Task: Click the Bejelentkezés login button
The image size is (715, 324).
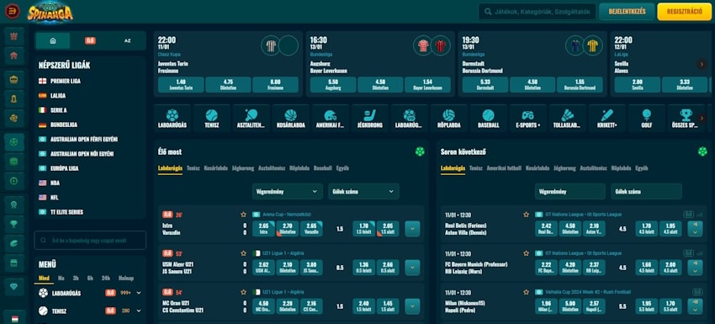Action: pyautogui.click(x=627, y=12)
